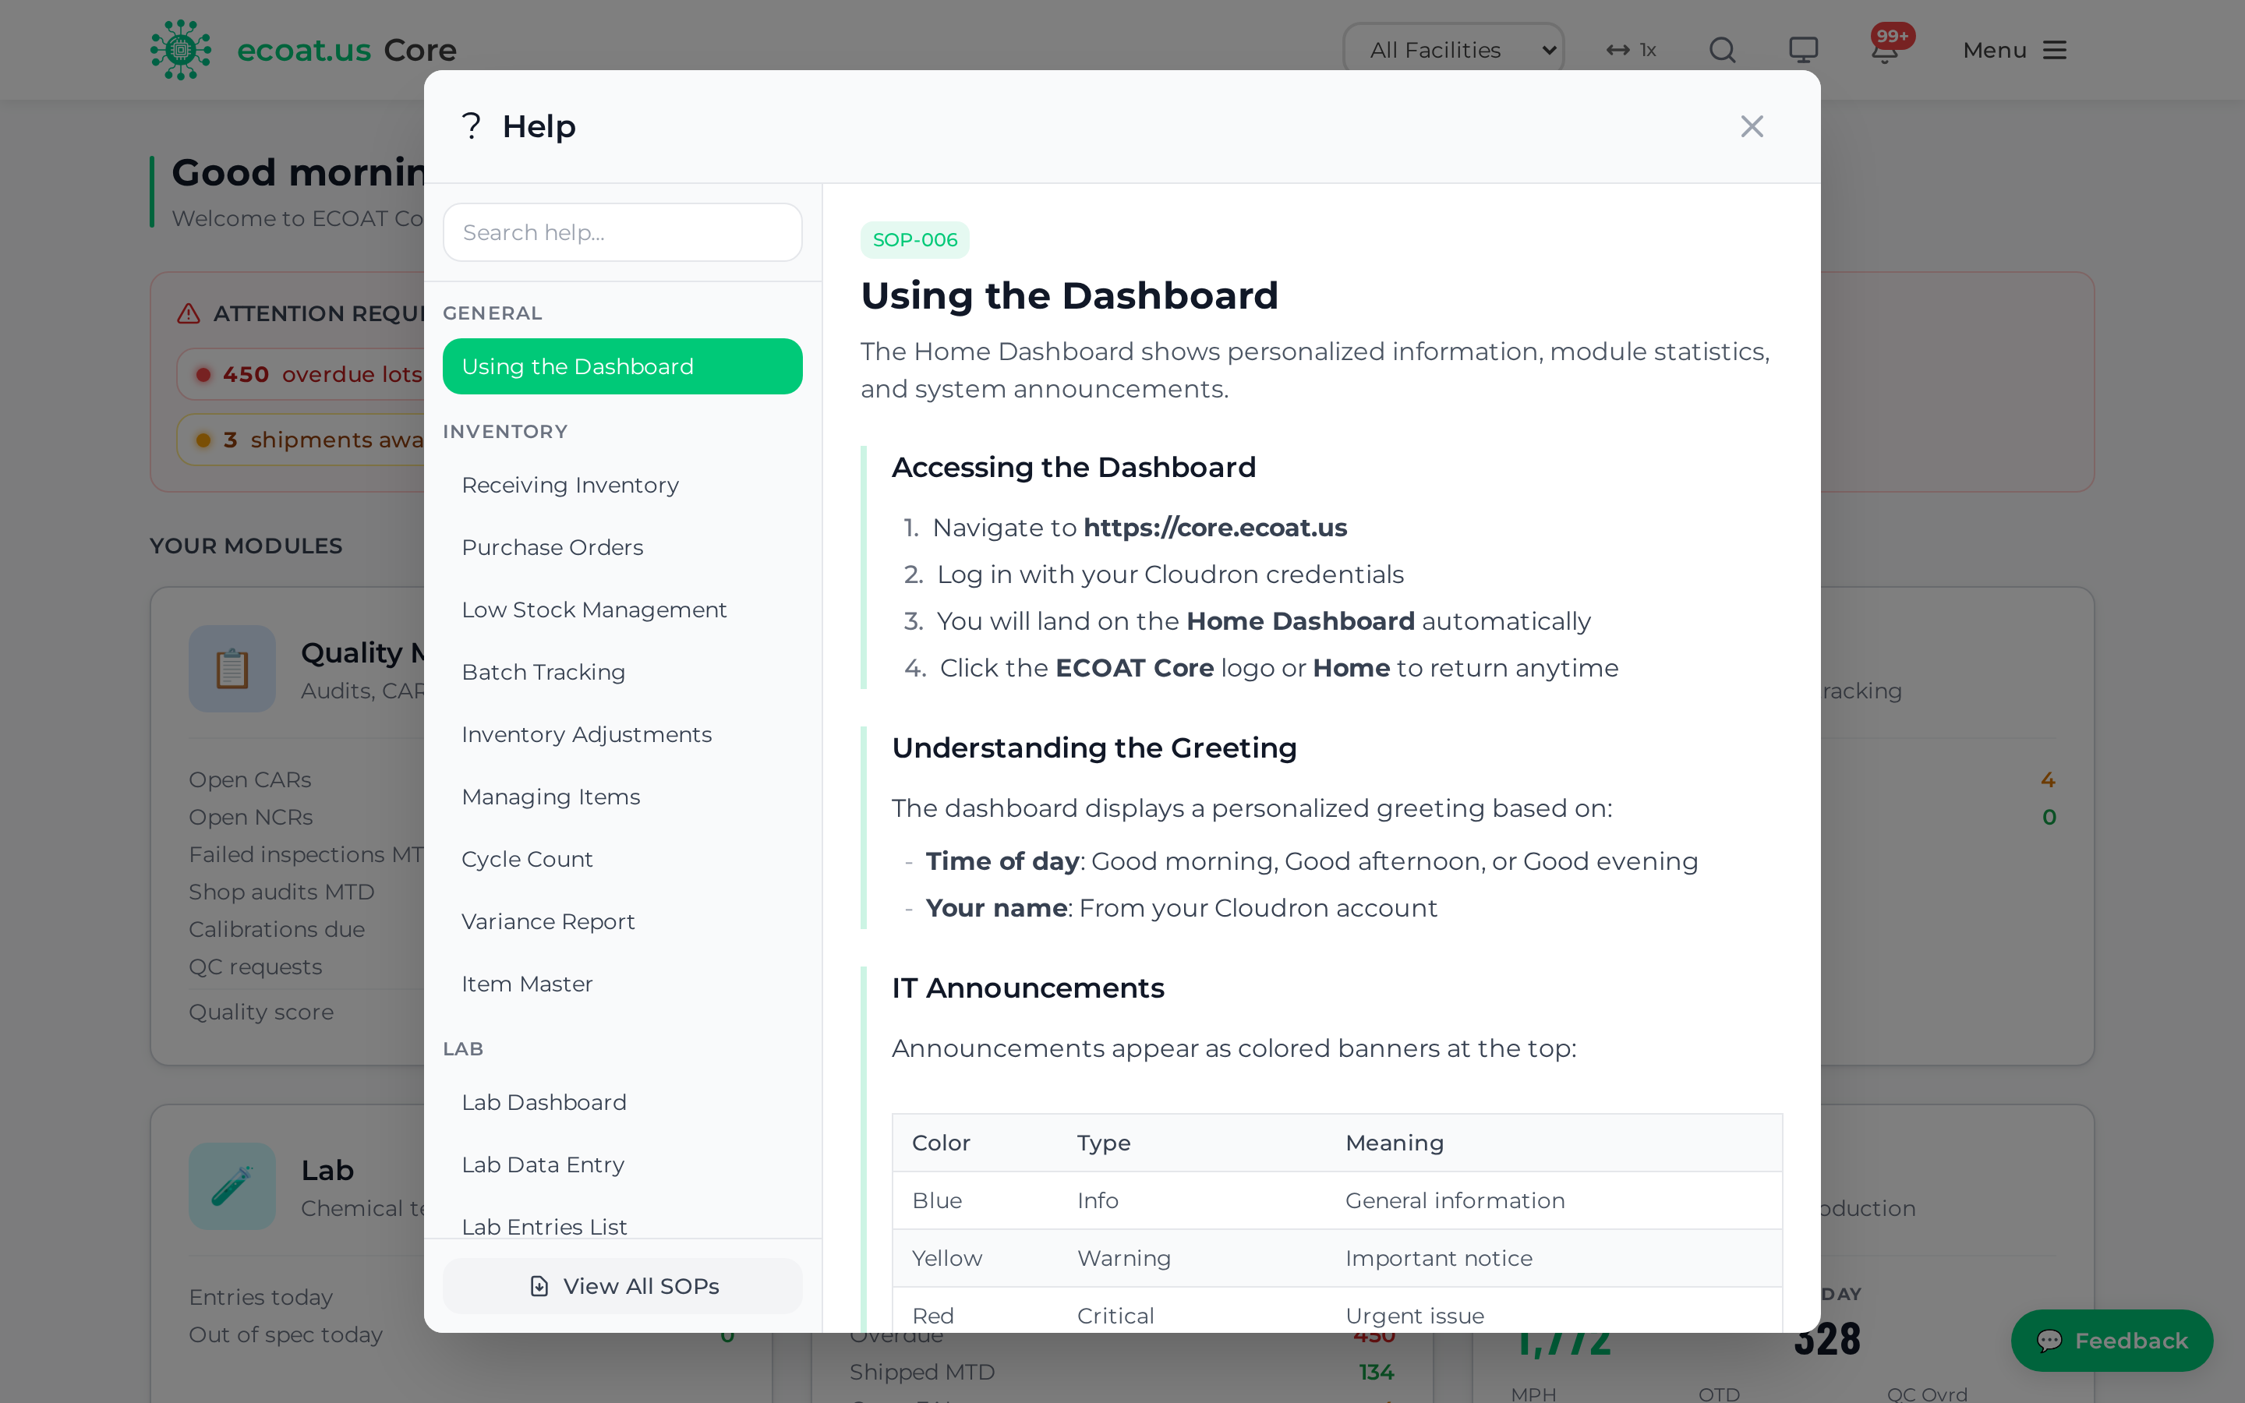This screenshot has height=1403, width=2245.
Task: Click the Blue row in announcements table
Action: (x=1337, y=1200)
